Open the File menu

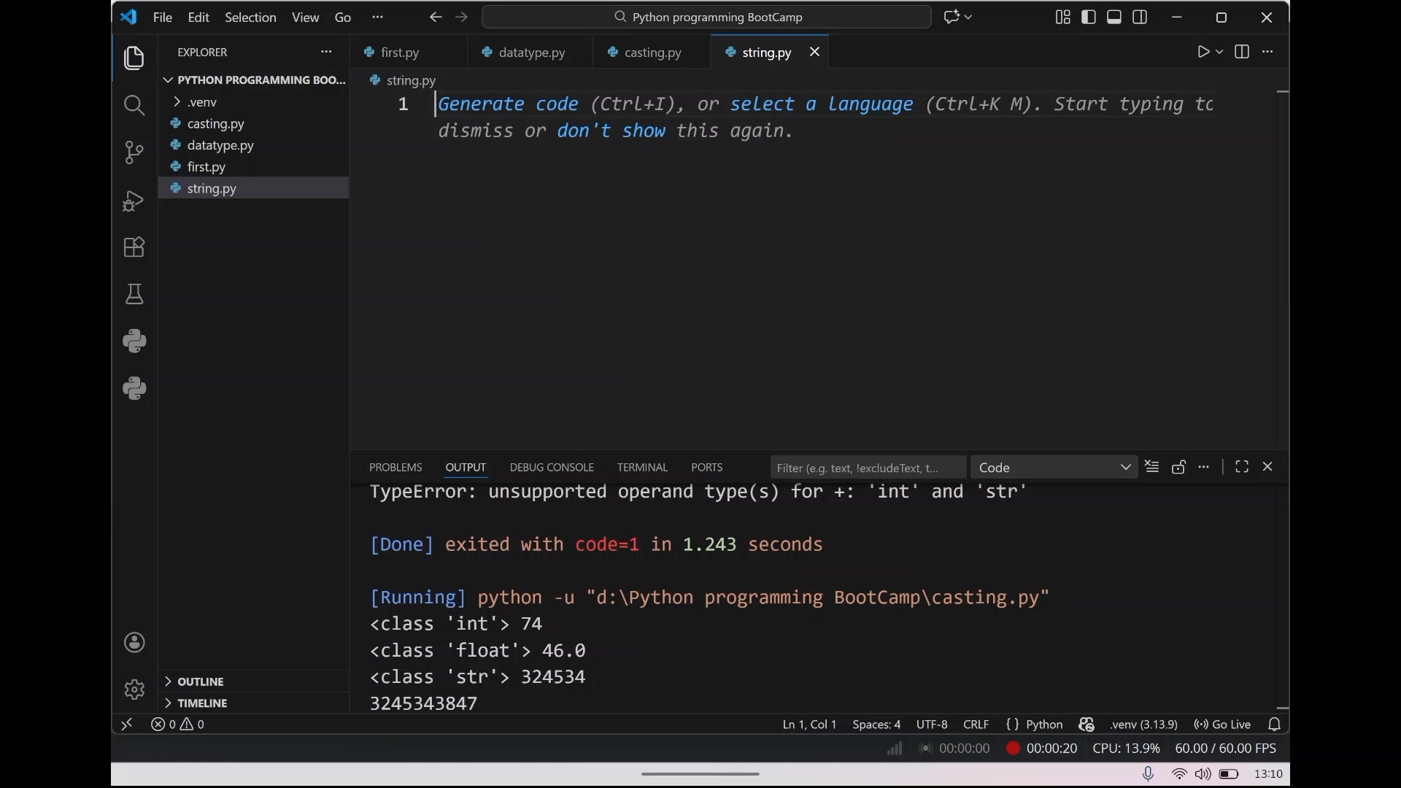coord(163,18)
